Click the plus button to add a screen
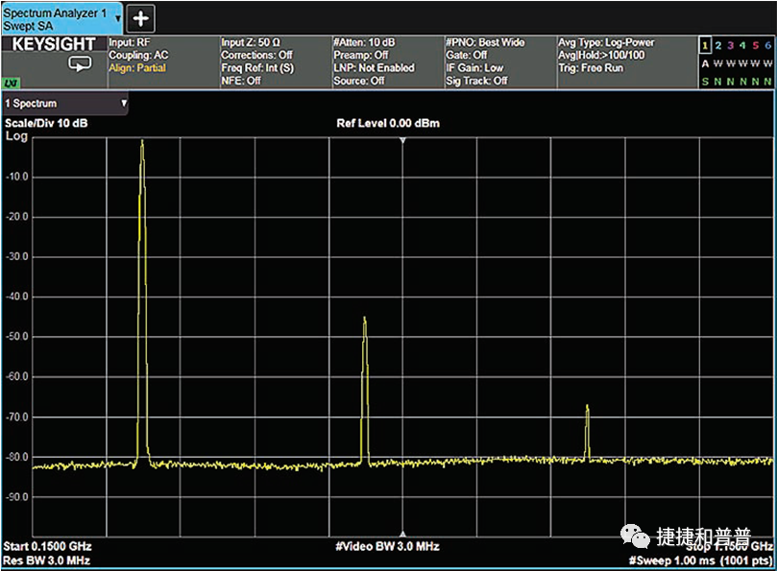The image size is (777, 571). (x=141, y=18)
